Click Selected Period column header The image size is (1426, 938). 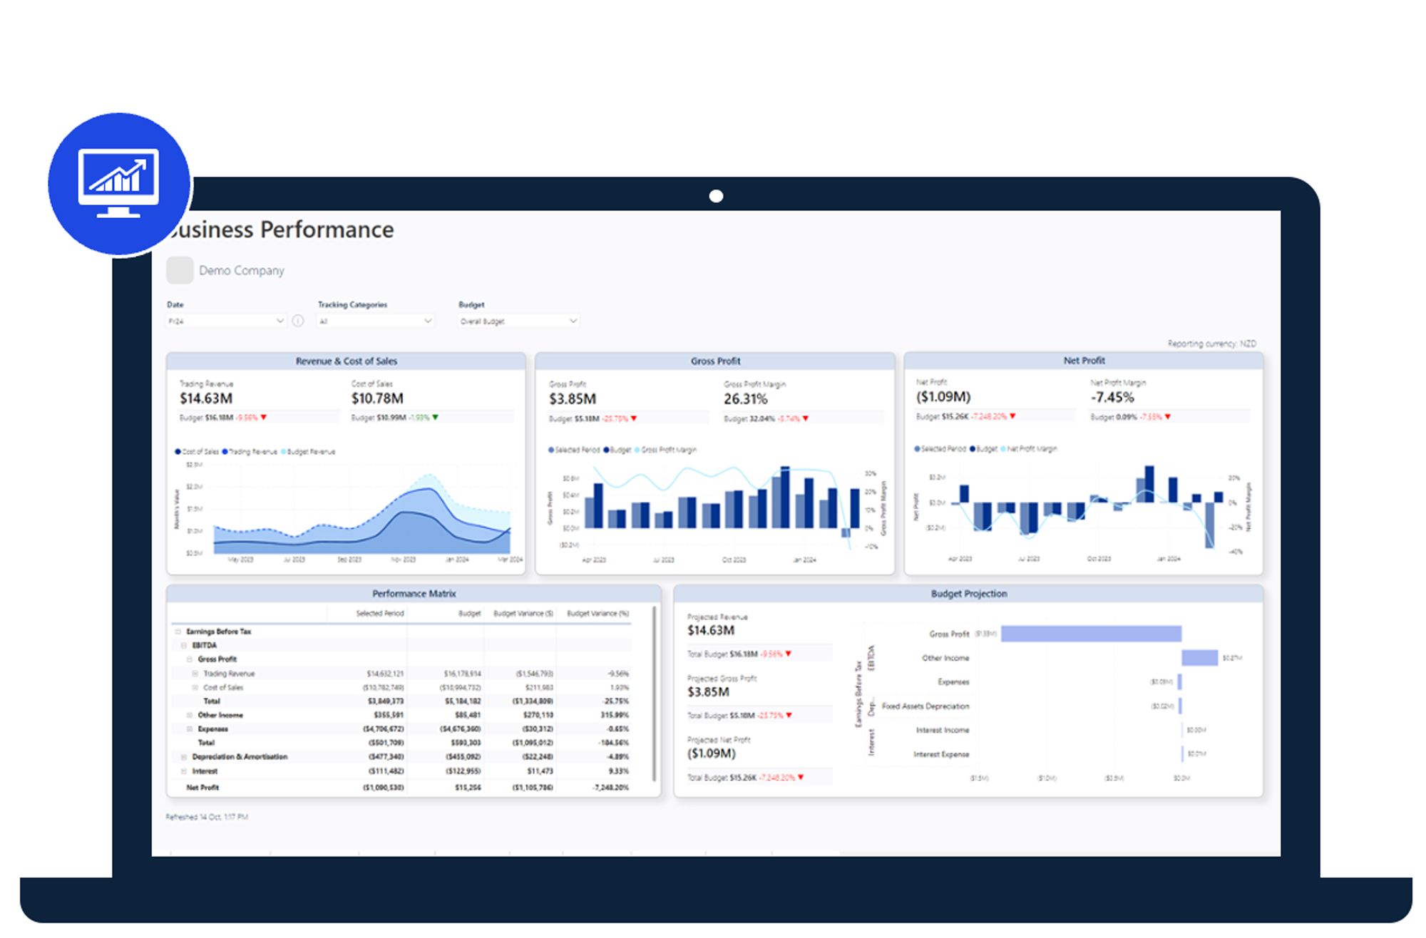point(379,614)
